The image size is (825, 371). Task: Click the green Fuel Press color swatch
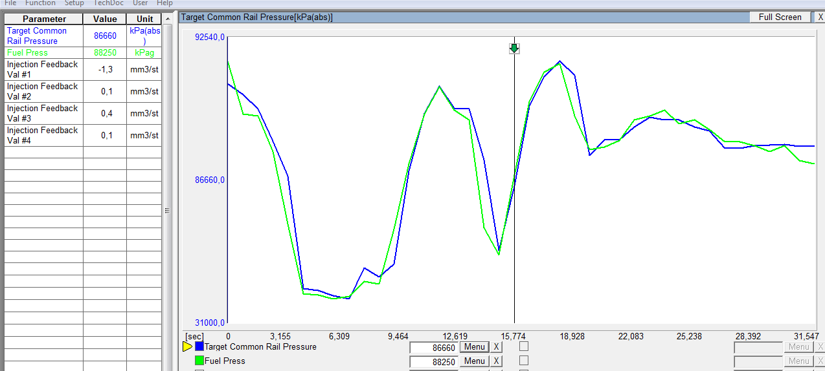point(199,361)
